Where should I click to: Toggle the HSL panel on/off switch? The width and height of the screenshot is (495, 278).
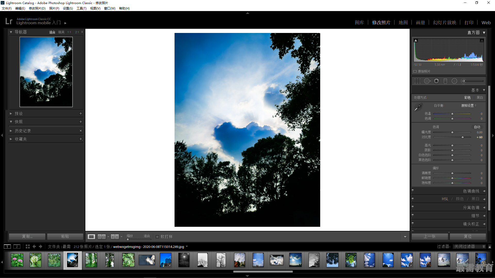click(412, 199)
